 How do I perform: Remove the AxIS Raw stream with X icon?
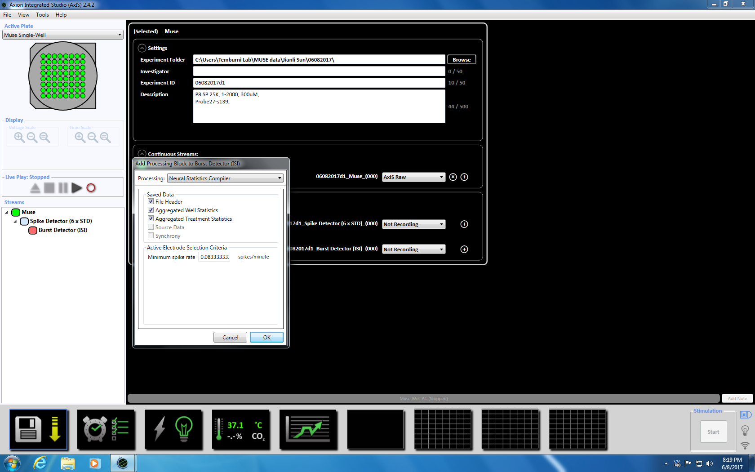(x=453, y=177)
